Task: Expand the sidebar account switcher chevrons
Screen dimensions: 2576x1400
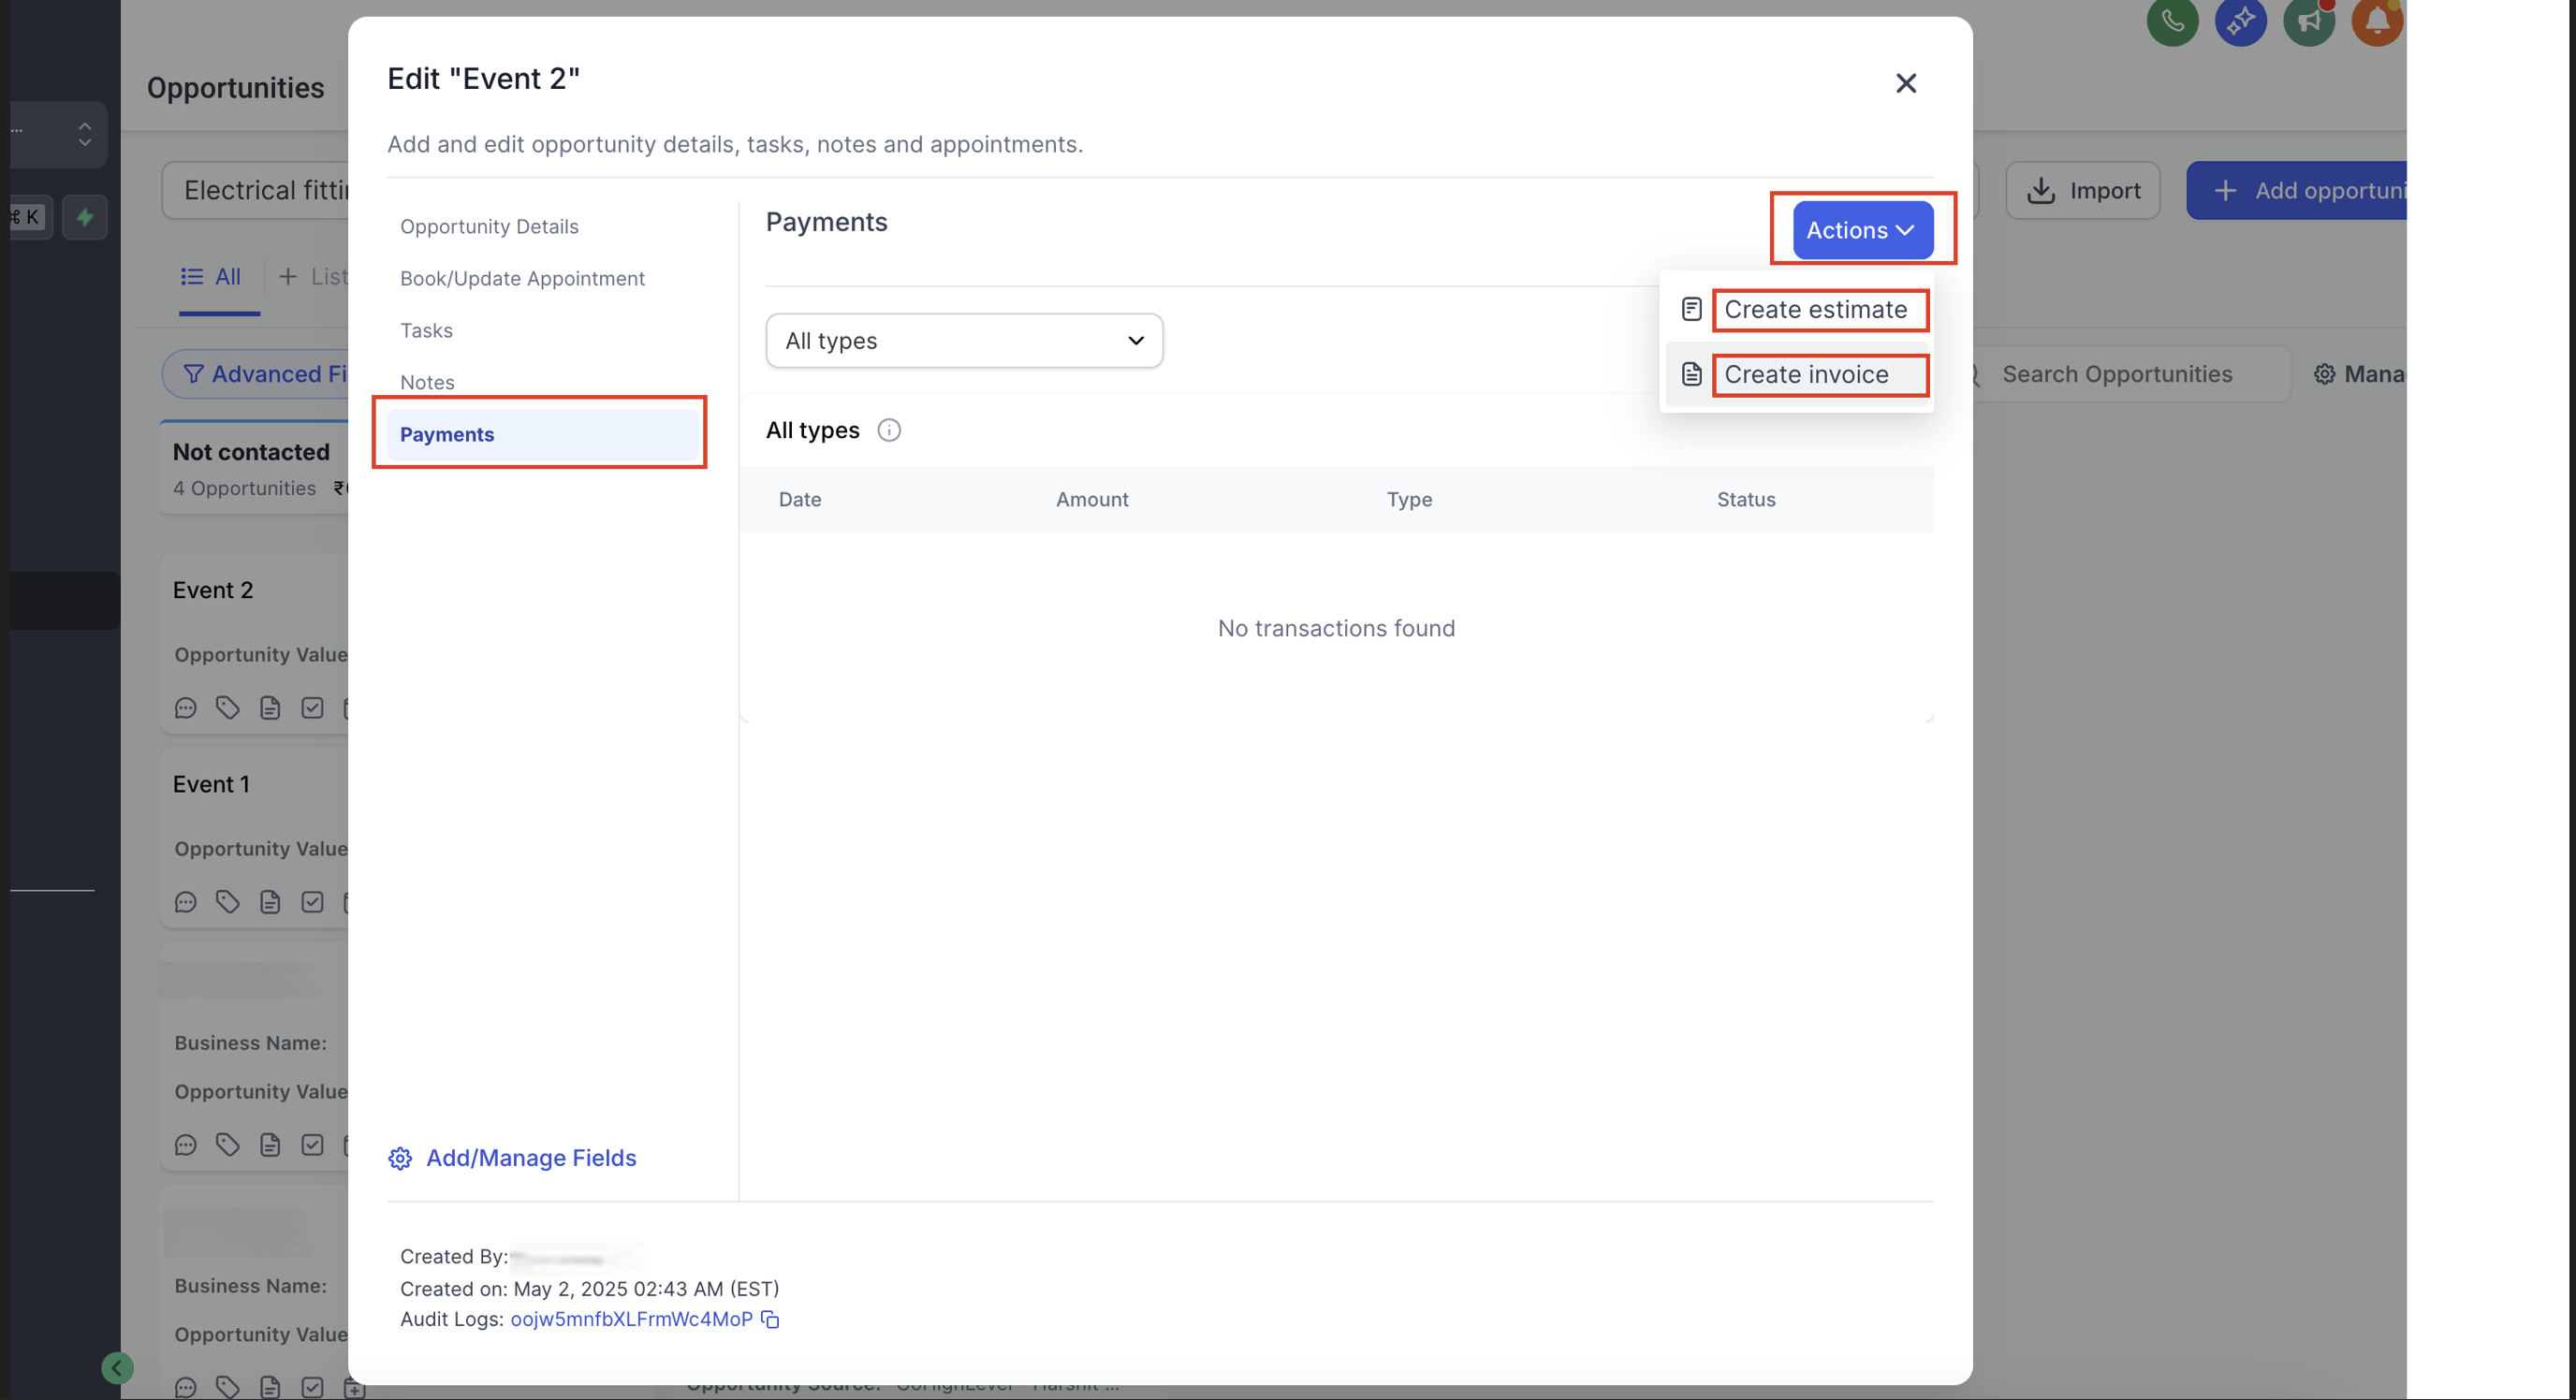Action: [85, 134]
